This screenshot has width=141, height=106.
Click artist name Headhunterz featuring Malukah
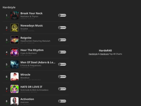35,41
